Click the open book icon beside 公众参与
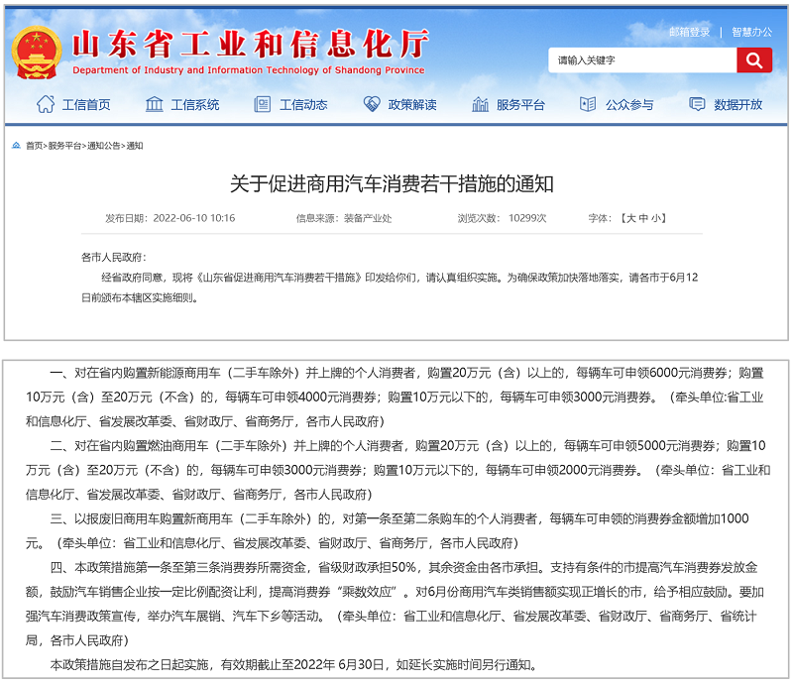Viewport: 793px width, 683px height. [x=588, y=104]
